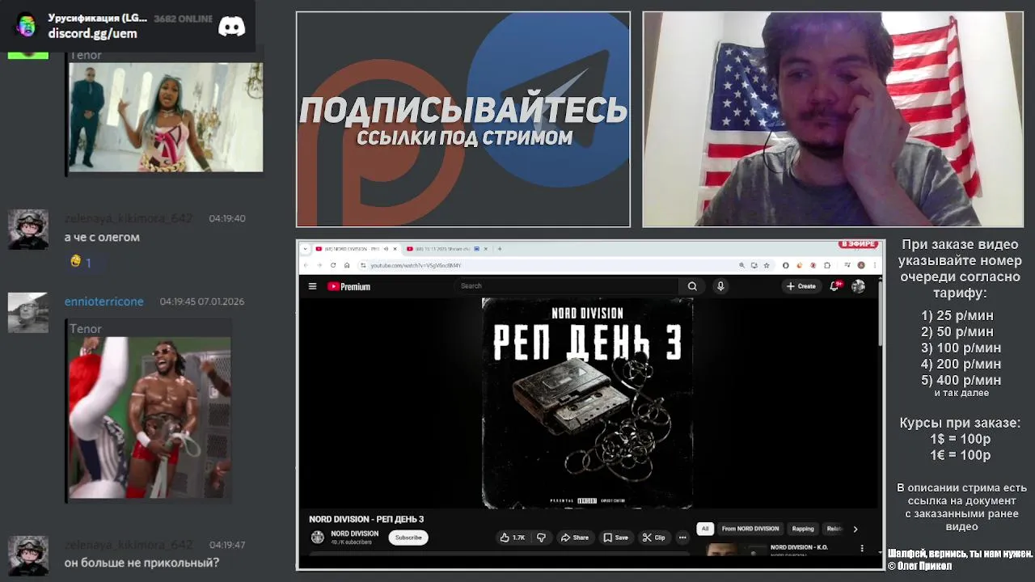Click ennioterricone's avatar
1035x582 pixels.
[28, 313]
